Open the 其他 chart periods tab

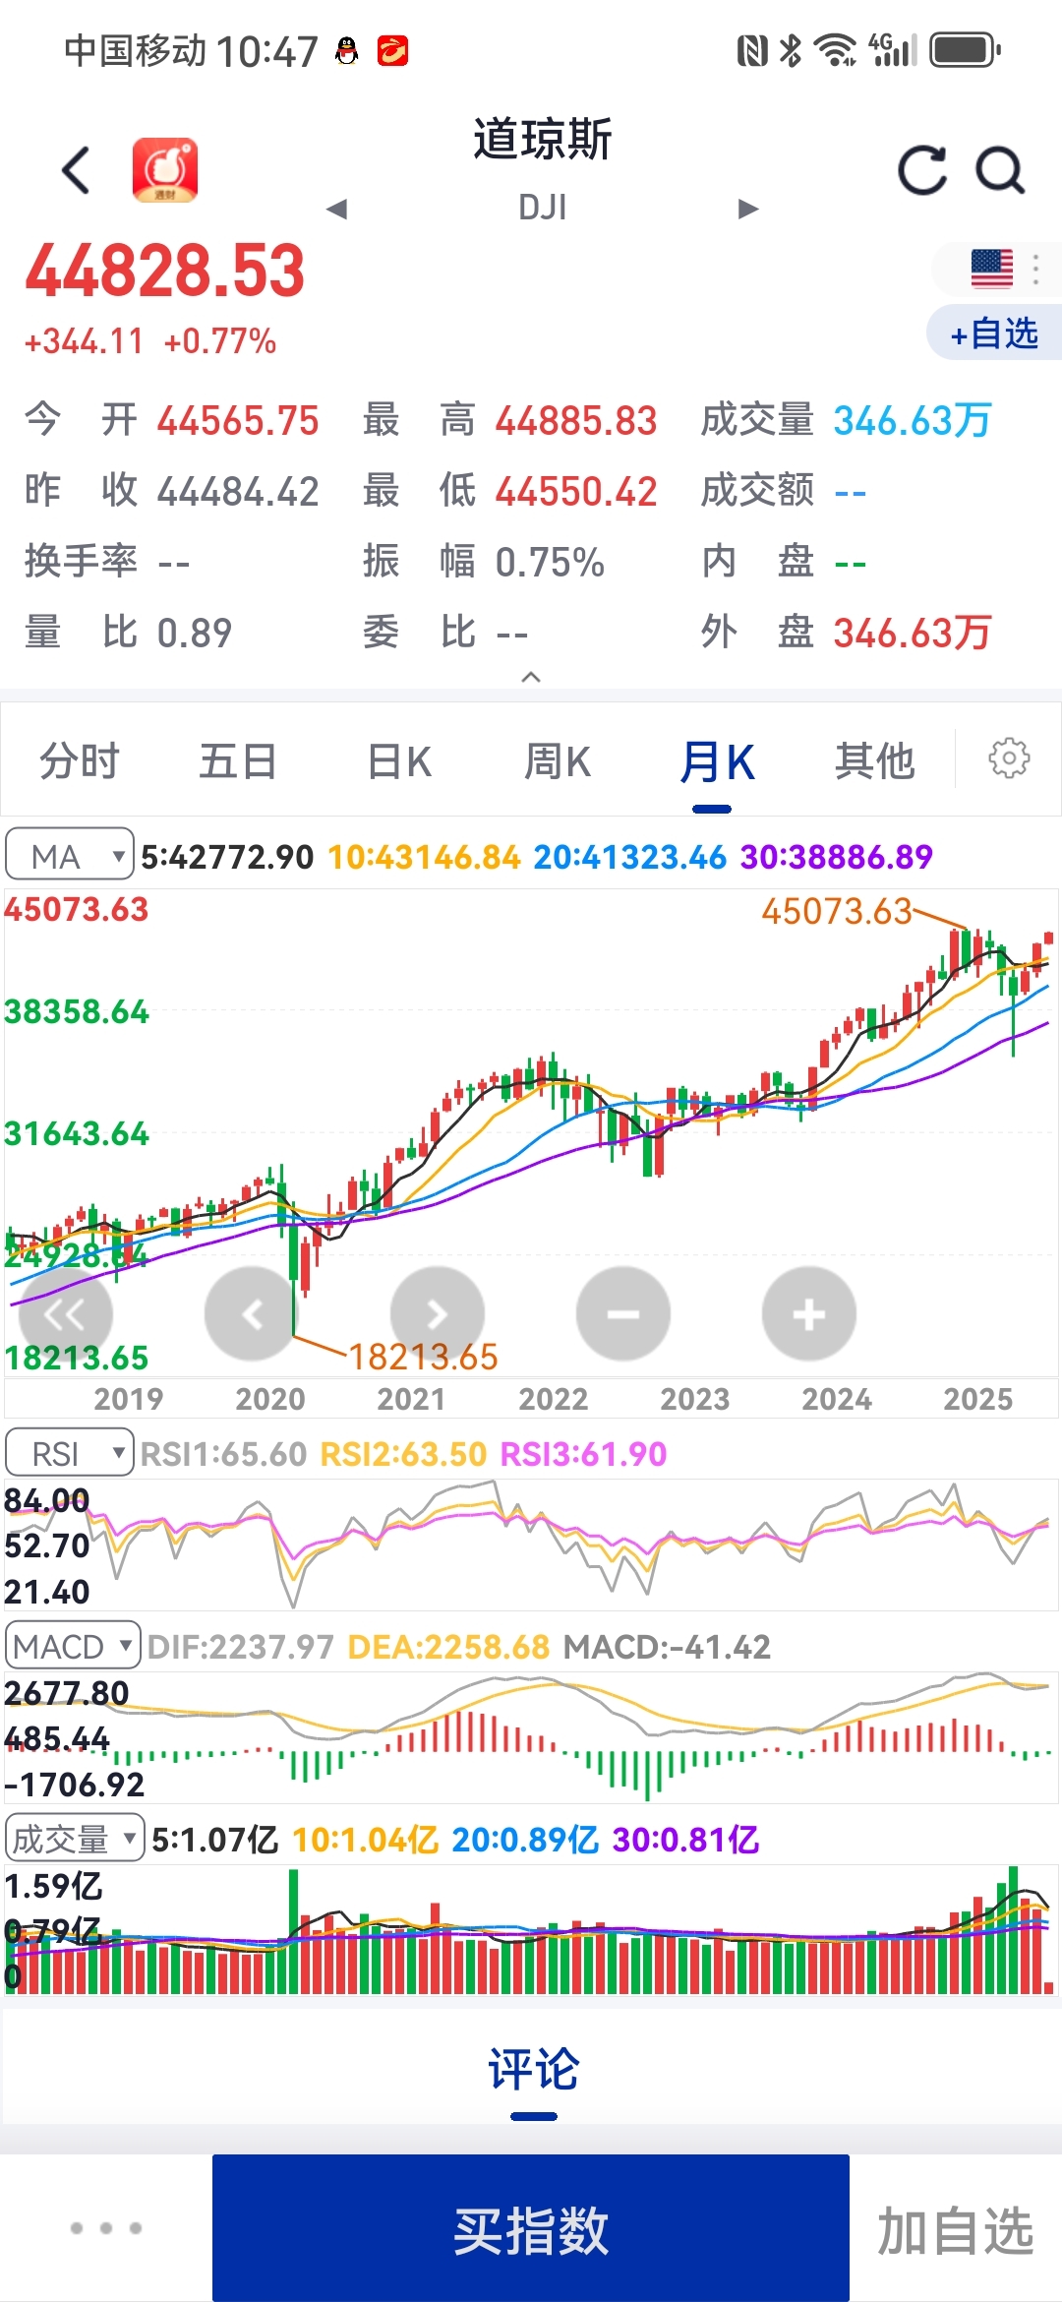point(875,761)
